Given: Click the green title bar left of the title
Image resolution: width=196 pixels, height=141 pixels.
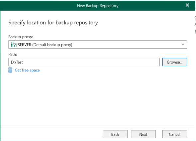Looking at the screenshot, I should (x=38, y=6).
